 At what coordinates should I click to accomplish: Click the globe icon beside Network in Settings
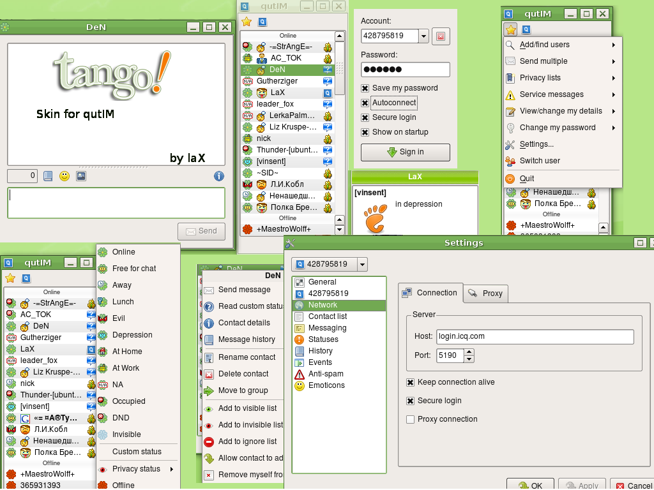click(x=299, y=305)
